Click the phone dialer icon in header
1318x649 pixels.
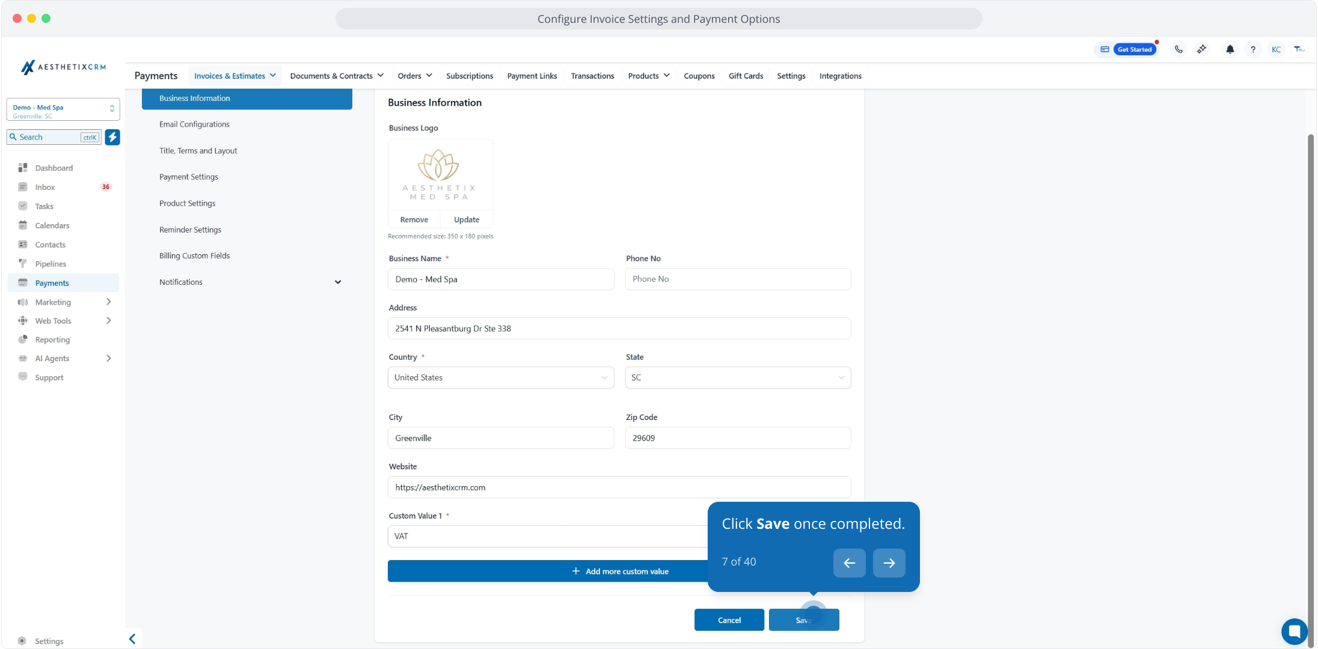tap(1179, 49)
